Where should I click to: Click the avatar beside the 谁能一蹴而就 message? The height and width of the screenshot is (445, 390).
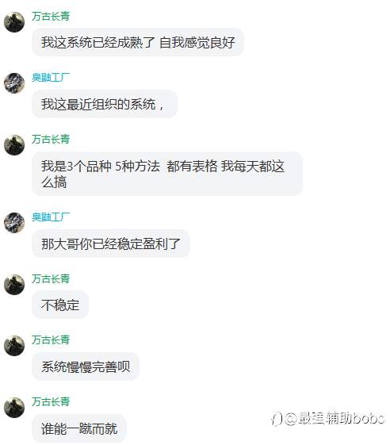pos(14,408)
